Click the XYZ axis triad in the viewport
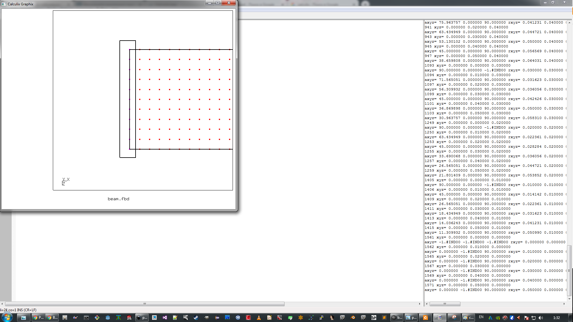This screenshot has width=573, height=322. pos(65,181)
